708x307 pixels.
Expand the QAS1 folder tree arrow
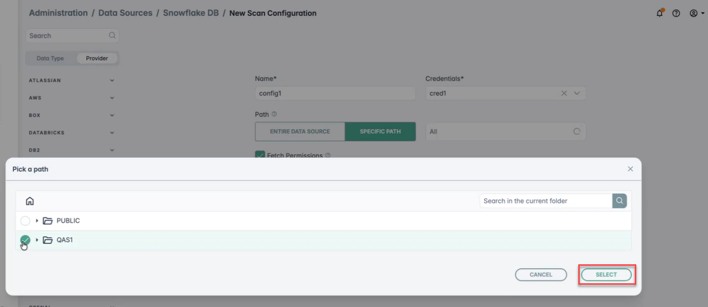pyautogui.click(x=37, y=240)
